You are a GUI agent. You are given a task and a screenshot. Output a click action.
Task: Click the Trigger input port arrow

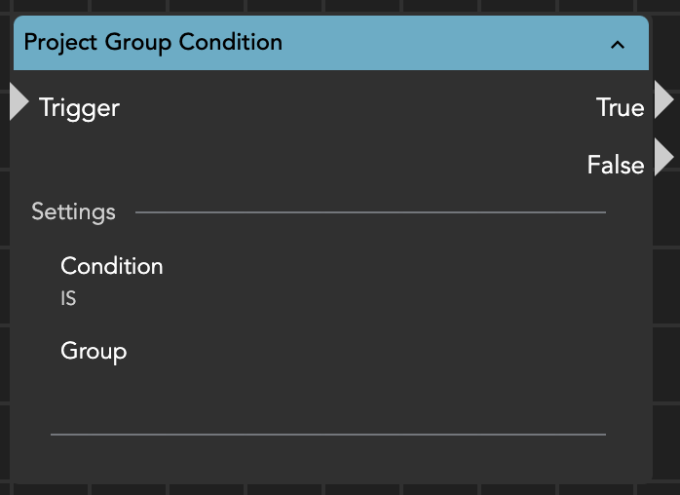click(x=19, y=101)
